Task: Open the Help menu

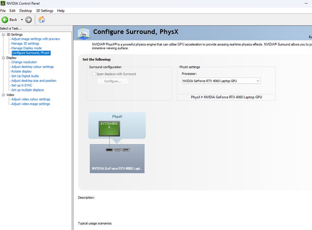Action: coord(61,11)
